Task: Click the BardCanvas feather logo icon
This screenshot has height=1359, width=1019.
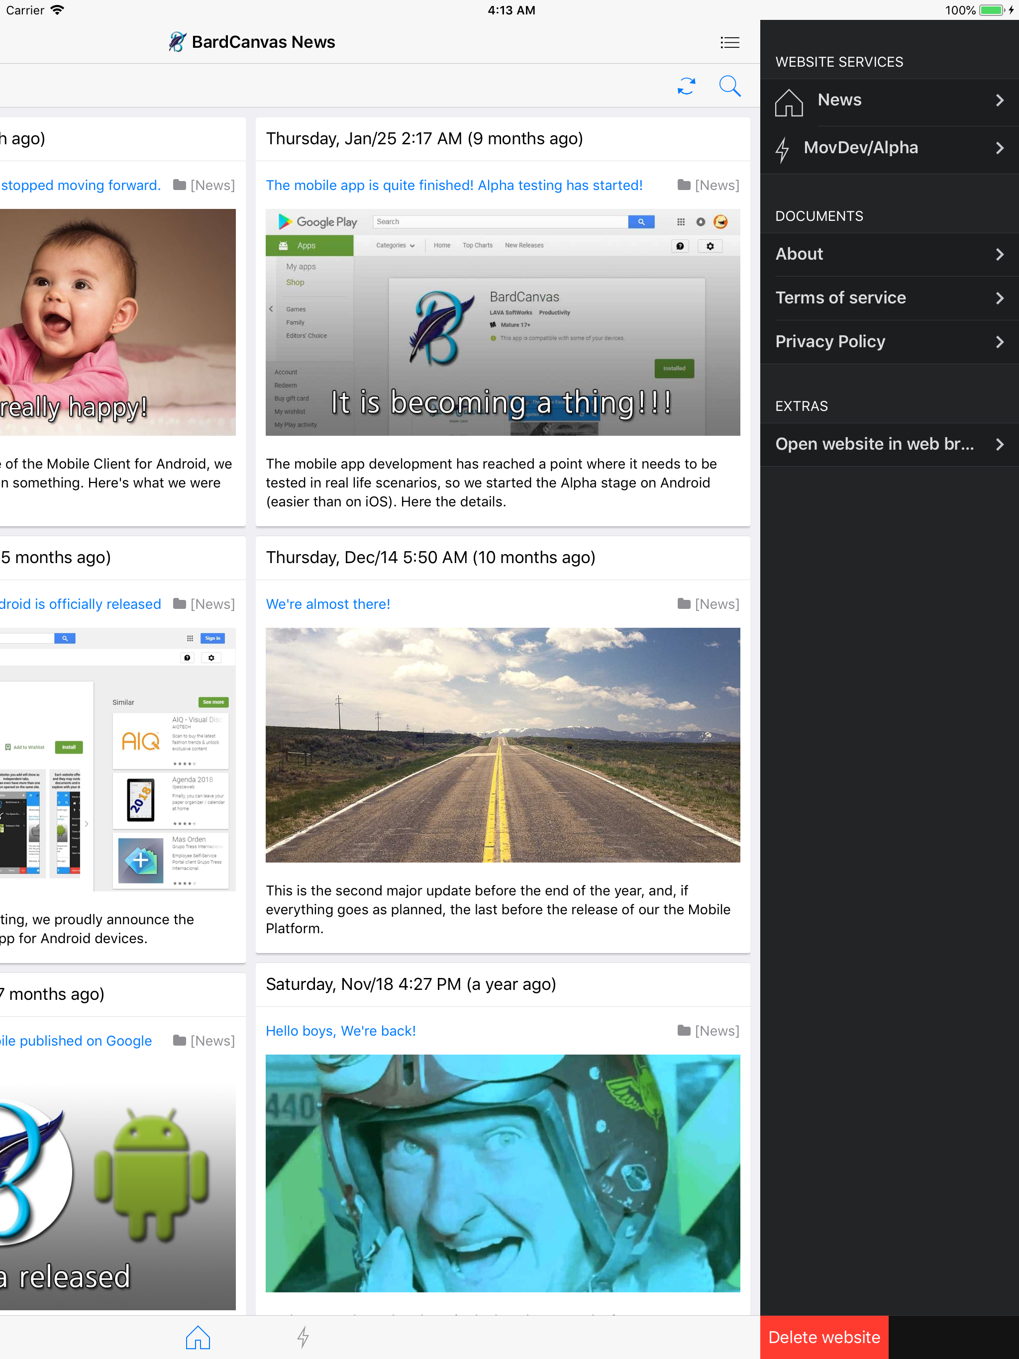Action: 177,42
